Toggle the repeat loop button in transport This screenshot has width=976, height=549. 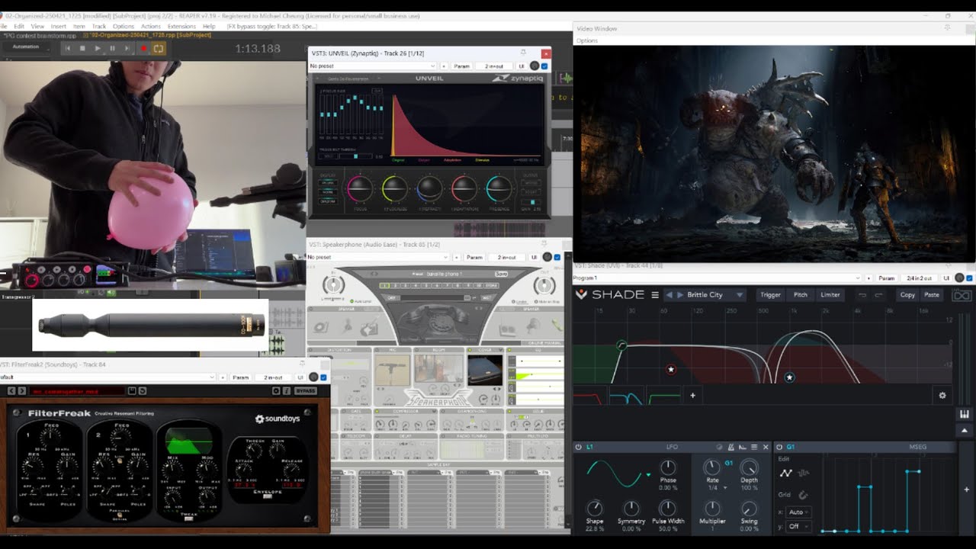(x=159, y=48)
